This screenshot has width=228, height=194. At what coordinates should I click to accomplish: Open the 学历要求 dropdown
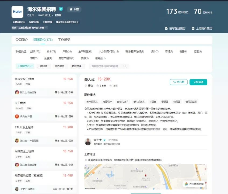tap(61, 66)
